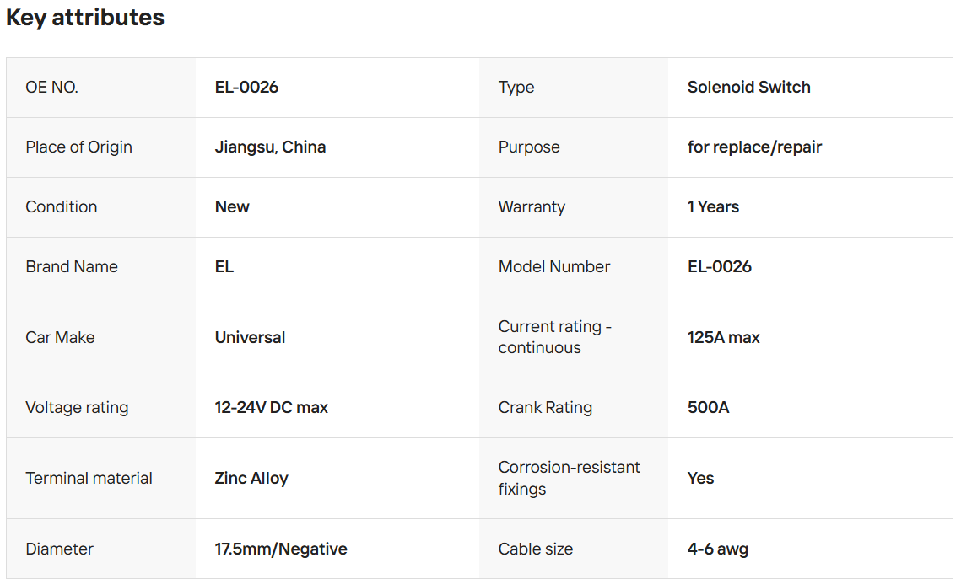Click the 17.5mm/Negative diameter value
This screenshot has height=584, width=961.
[281, 549]
